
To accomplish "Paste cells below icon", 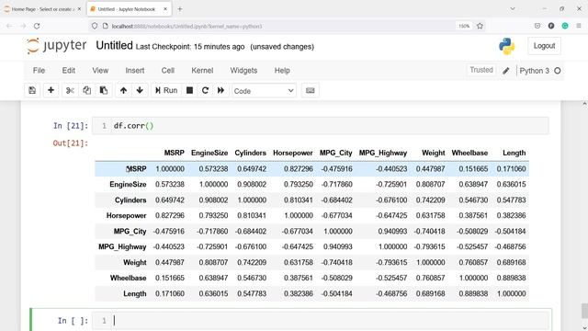I will 104,90.
